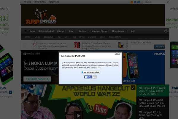Expand the hangout video with fullscreen icon
The width and height of the screenshot is (178, 119).
(133, 88)
